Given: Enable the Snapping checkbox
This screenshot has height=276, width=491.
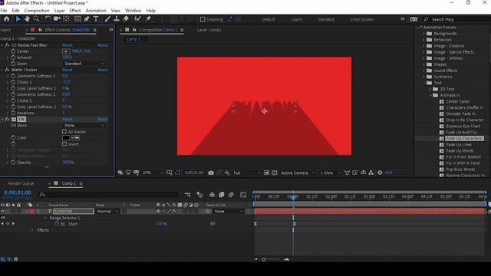Looking at the screenshot, I should click(x=203, y=19).
